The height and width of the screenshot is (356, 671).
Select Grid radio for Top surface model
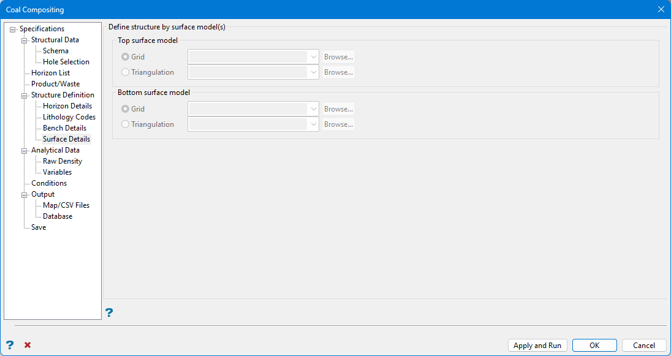[126, 57]
